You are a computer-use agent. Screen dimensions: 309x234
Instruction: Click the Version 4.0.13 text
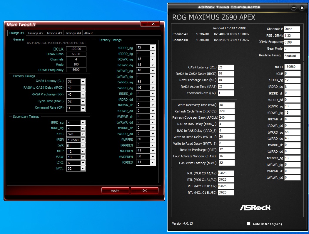(x=183, y=223)
